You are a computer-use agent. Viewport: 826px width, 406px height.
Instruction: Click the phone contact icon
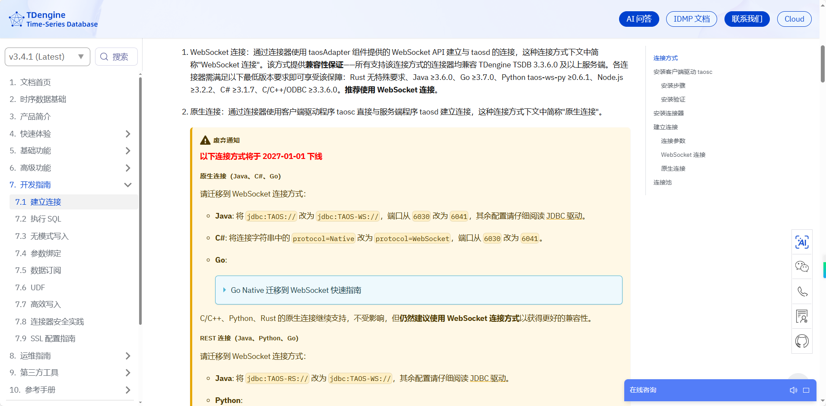(x=802, y=292)
